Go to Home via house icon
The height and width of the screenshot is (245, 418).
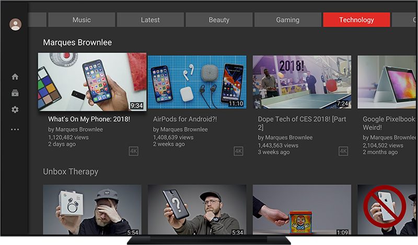pyautogui.click(x=15, y=77)
